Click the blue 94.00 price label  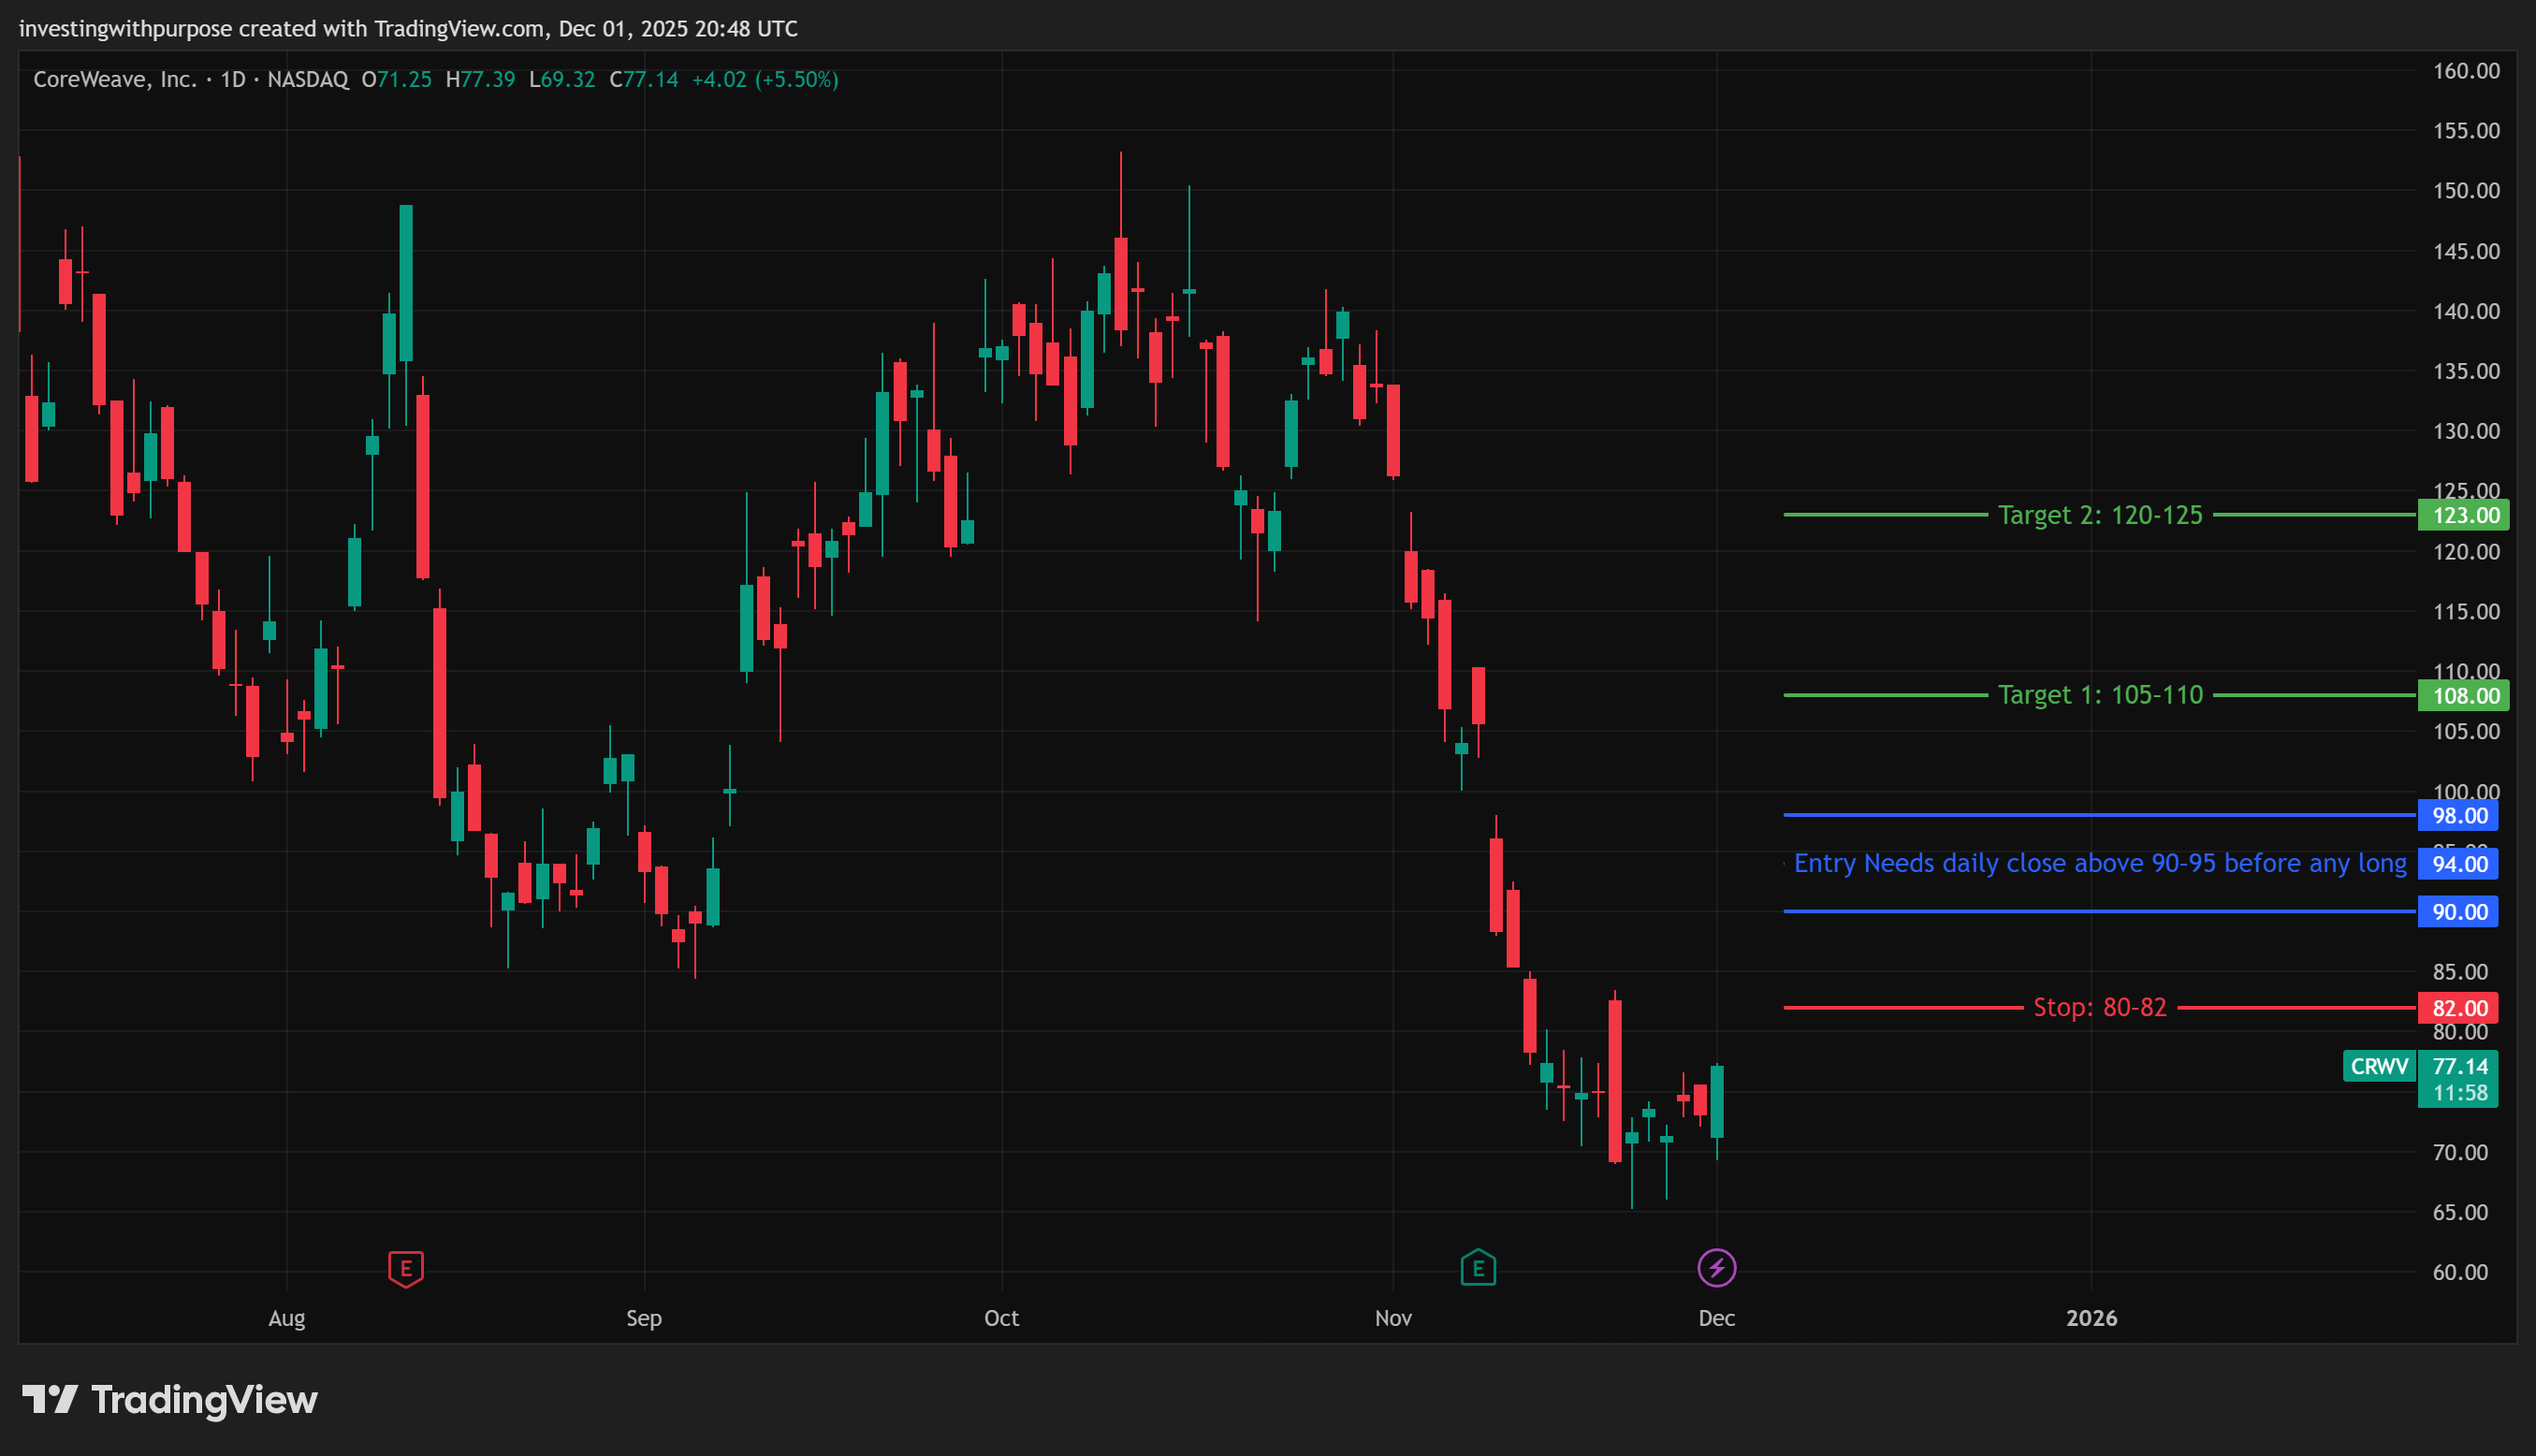[x=2458, y=863]
